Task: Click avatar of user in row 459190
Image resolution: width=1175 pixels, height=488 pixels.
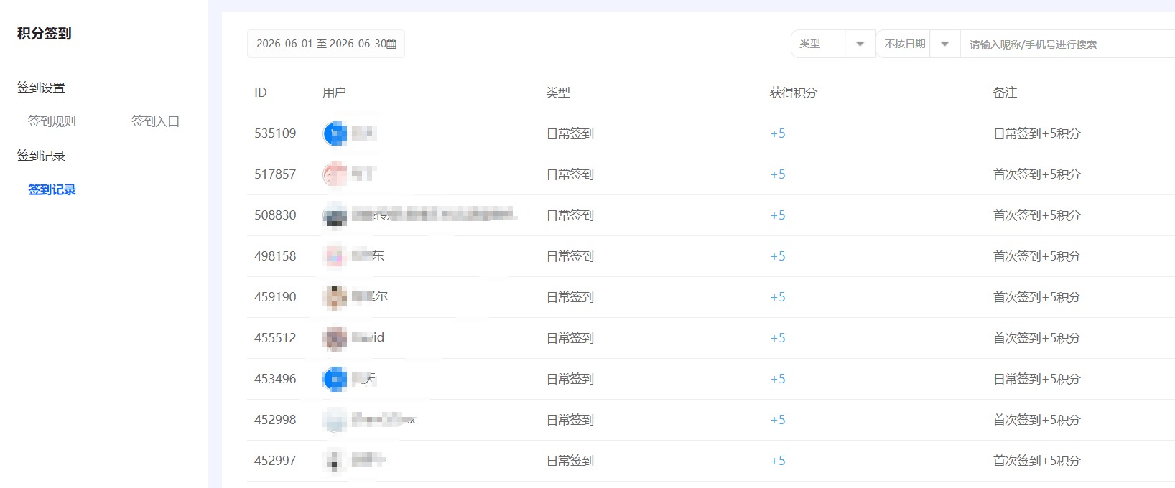Action: (x=335, y=297)
